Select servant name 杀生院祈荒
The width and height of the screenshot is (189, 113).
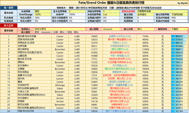(23, 85)
